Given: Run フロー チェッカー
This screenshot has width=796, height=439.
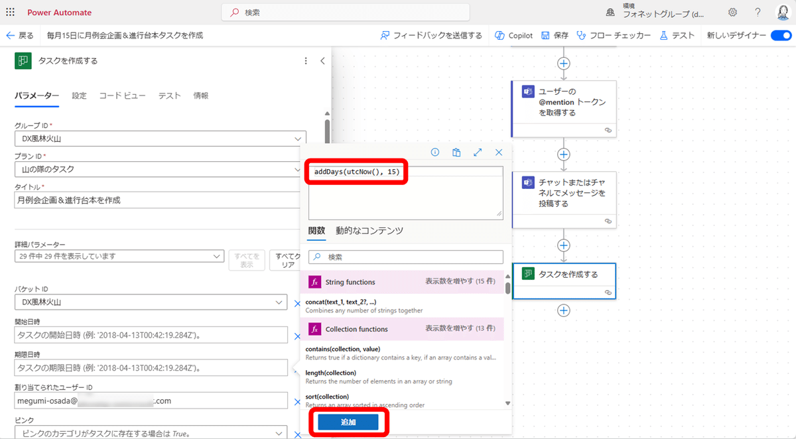Looking at the screenshot, I should (x=614, y=35).
